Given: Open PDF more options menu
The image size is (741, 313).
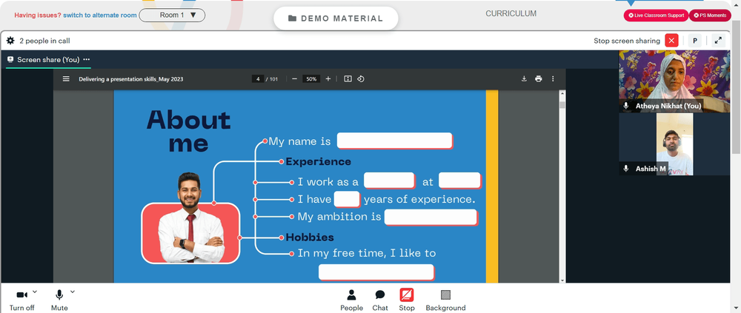Looking at the screenshot, I should 553,79.
